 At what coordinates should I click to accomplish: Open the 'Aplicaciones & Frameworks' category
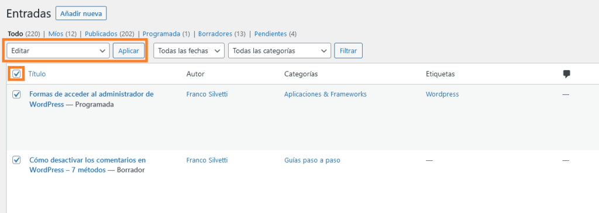325,94
